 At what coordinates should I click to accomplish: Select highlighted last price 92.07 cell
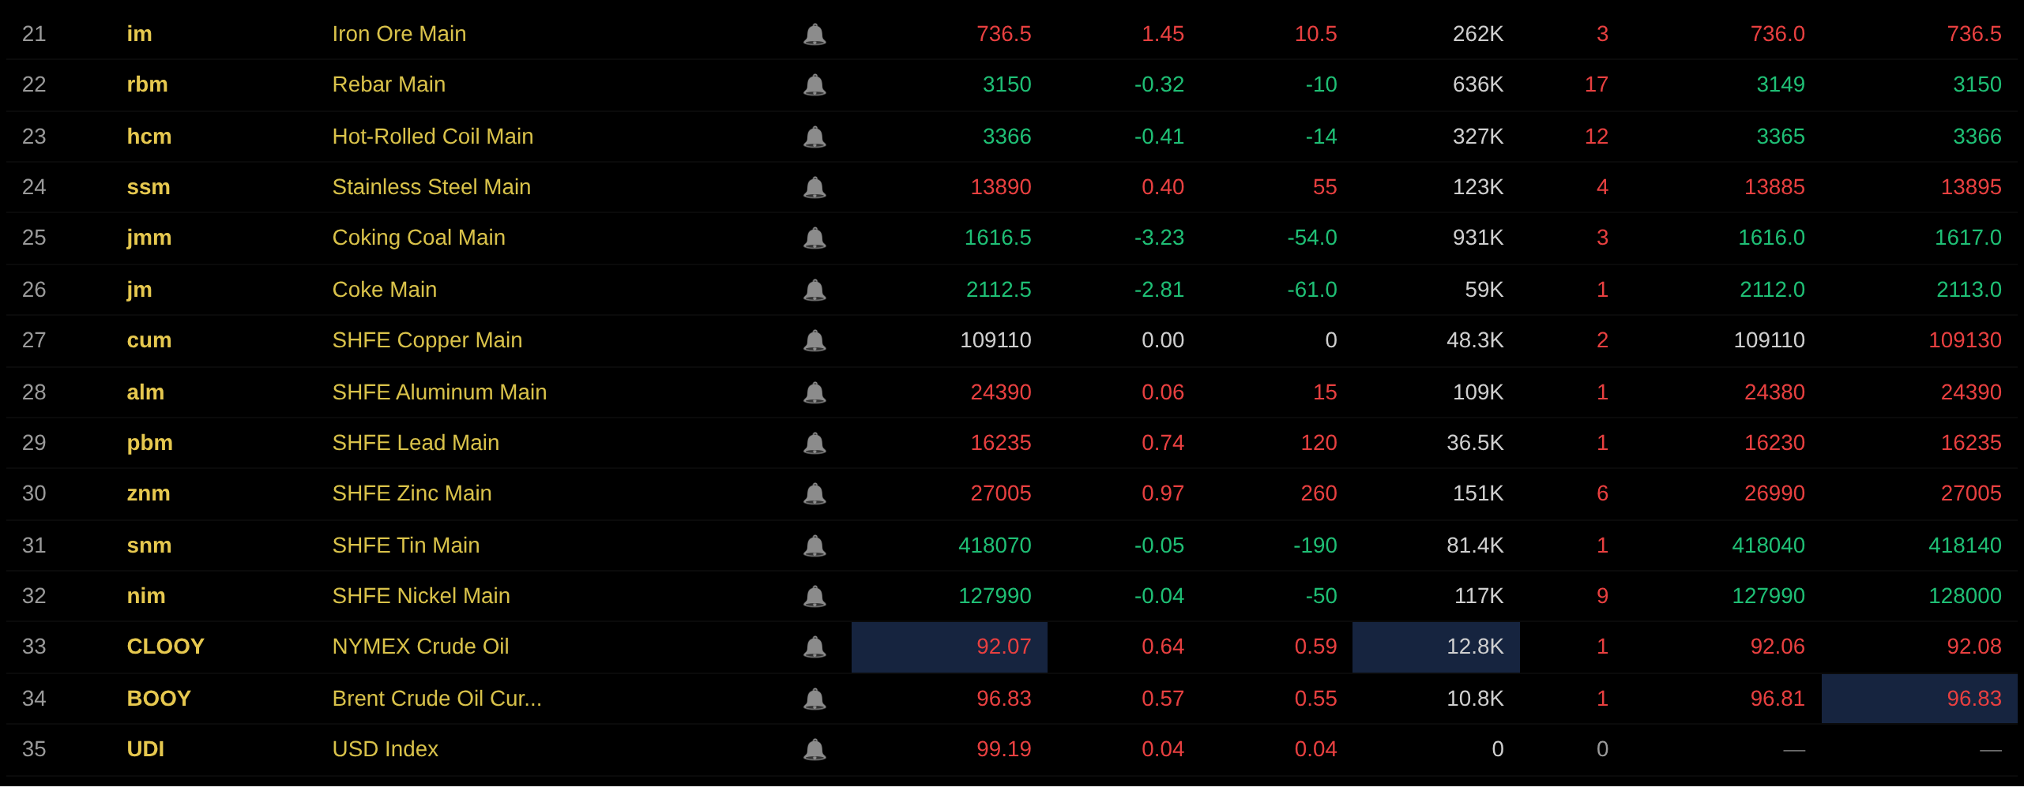(x=950, y=647)
